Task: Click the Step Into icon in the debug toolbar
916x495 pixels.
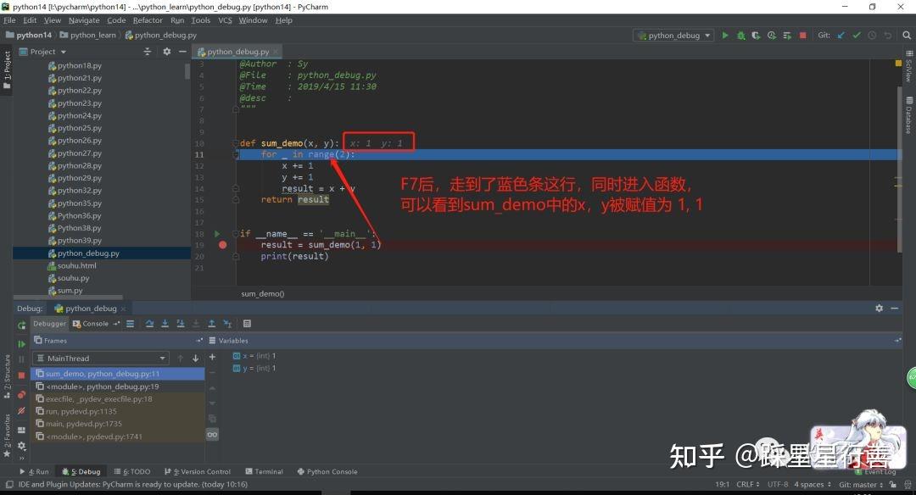Action: (165, 323)
